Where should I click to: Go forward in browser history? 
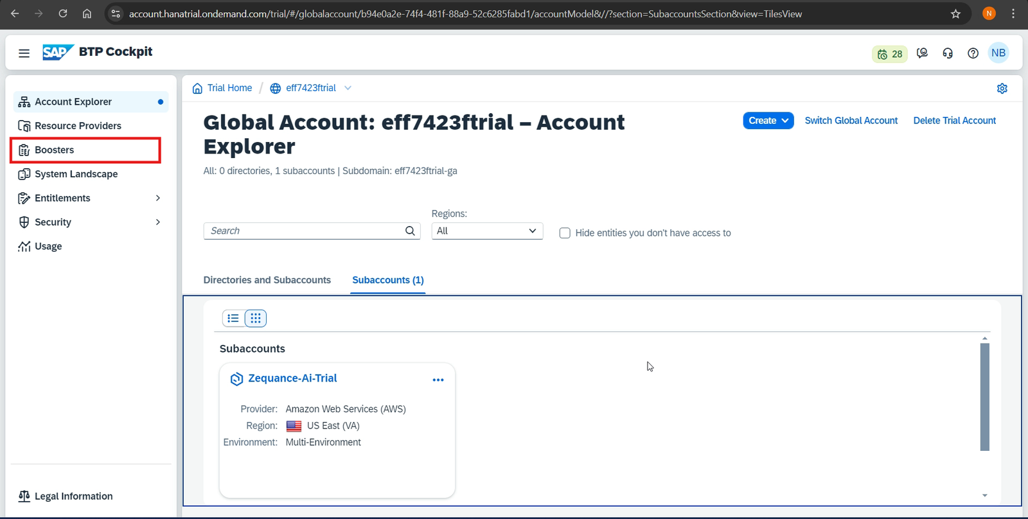39,13
